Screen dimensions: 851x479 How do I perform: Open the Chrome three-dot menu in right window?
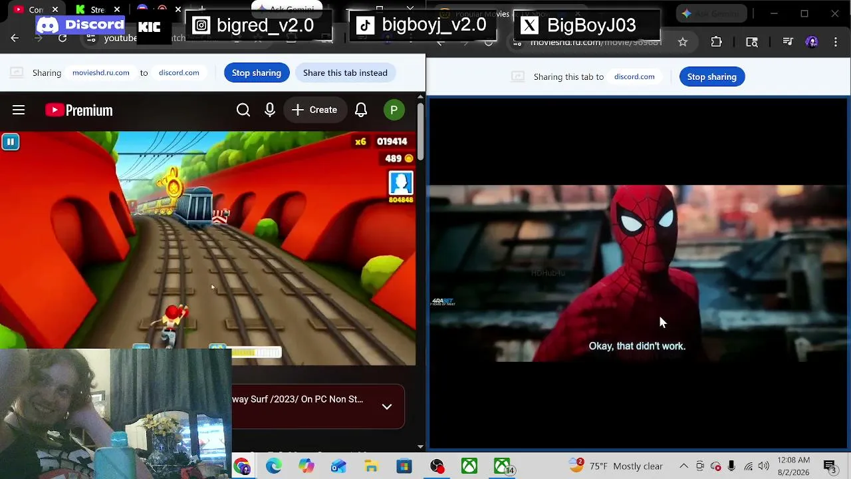click(835, 42)
